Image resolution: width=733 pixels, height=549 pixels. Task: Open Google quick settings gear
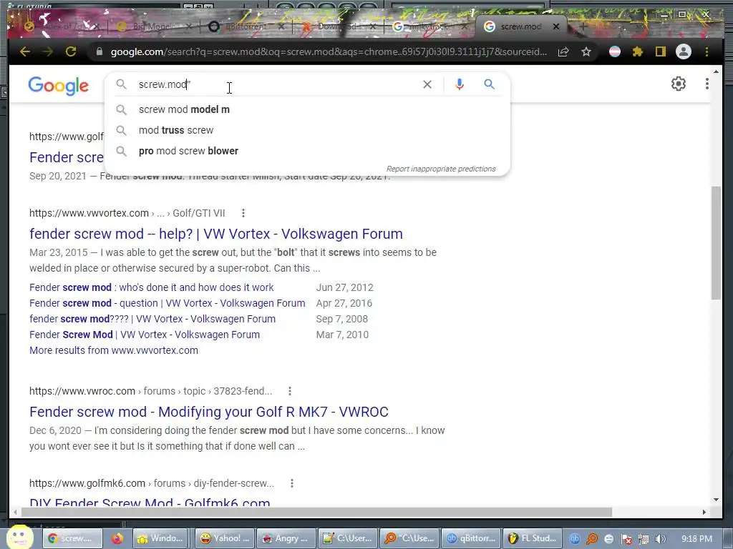679,84
